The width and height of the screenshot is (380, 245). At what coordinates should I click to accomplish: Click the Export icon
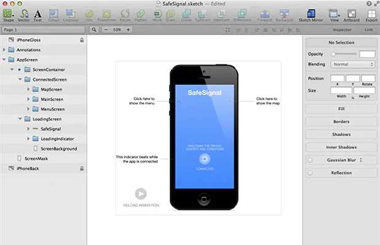371,14
